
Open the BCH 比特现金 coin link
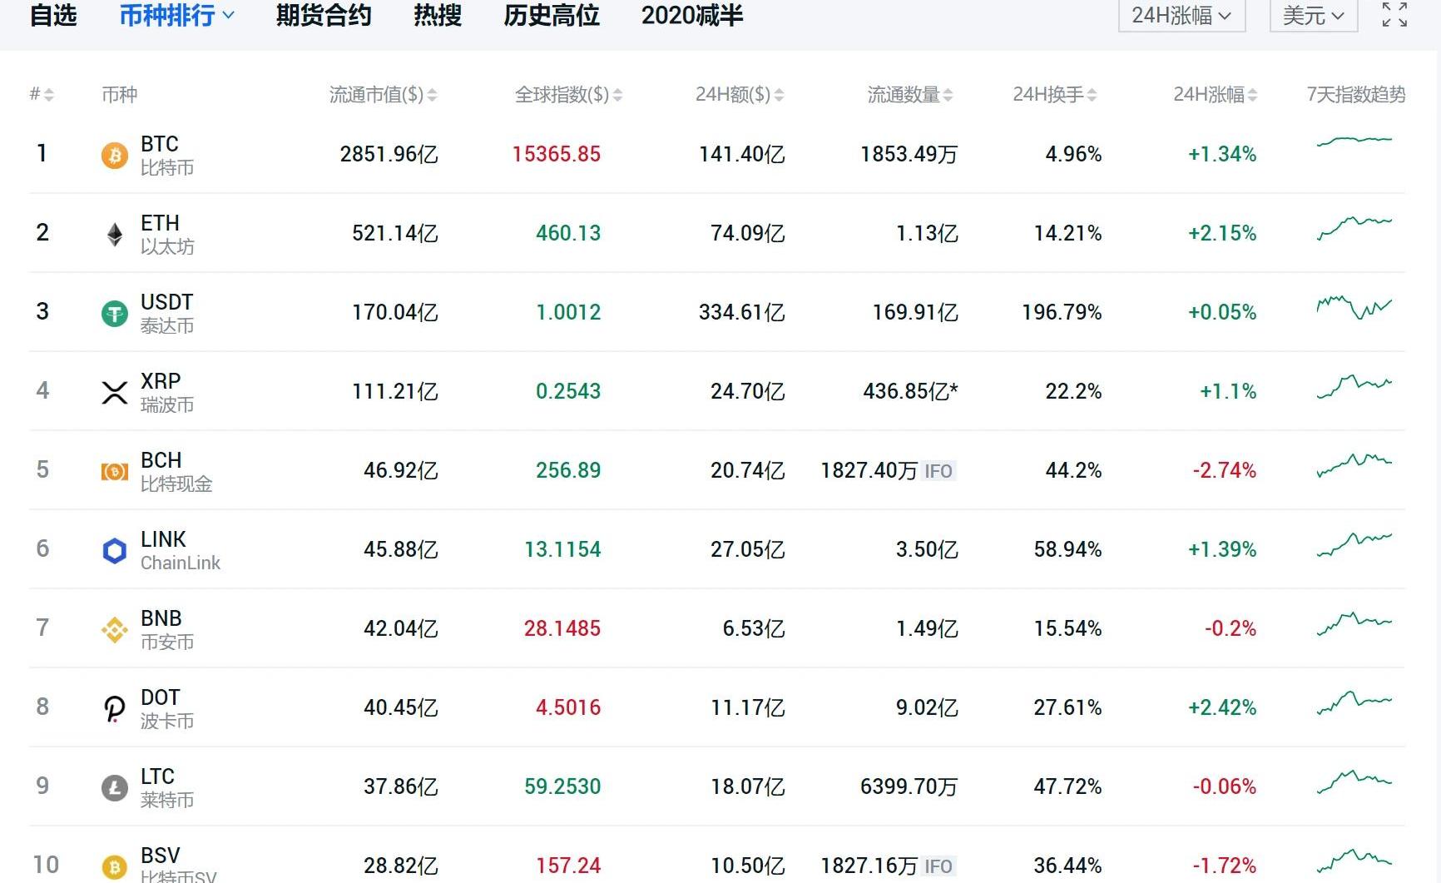coord(176,471)
